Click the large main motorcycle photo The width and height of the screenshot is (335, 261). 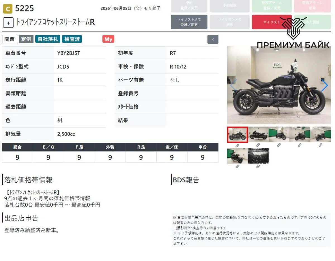[279, 85]
